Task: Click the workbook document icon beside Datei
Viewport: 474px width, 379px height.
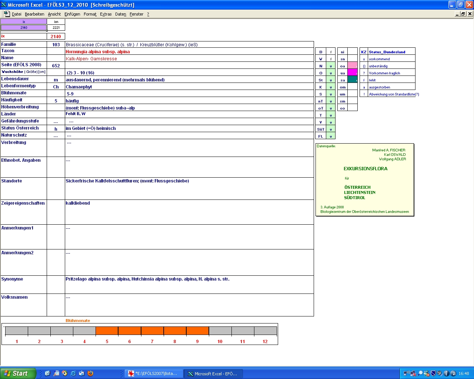Action: click(x=7, y=14)
